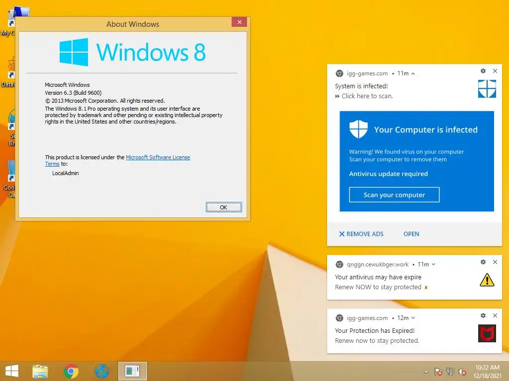Expand the igg-games.com 12m notification chevron

413,318
